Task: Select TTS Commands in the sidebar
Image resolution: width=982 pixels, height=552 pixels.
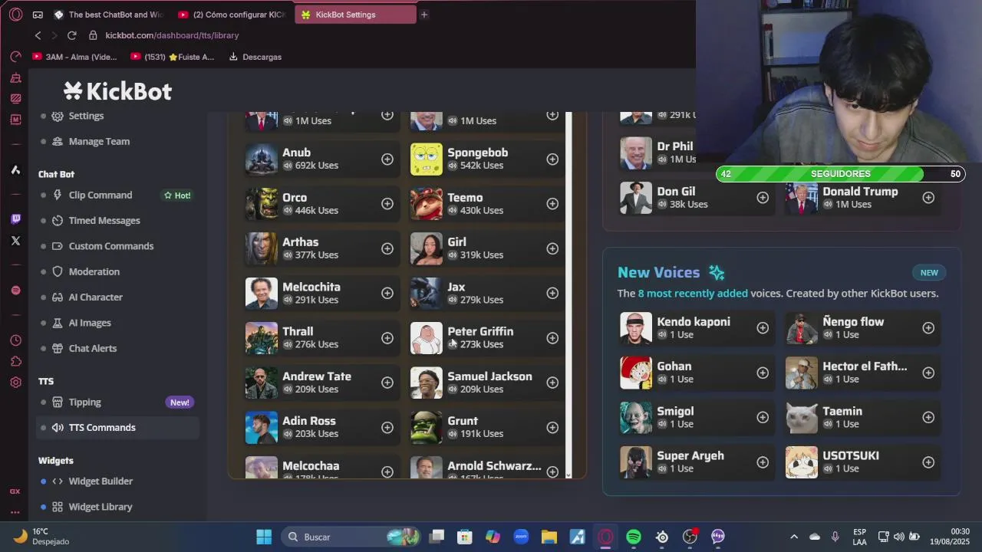Action: pyautogui.click(x=117, y=427)
